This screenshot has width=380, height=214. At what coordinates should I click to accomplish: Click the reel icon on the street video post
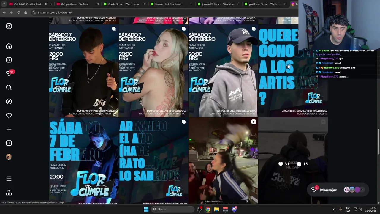point(253,122)
